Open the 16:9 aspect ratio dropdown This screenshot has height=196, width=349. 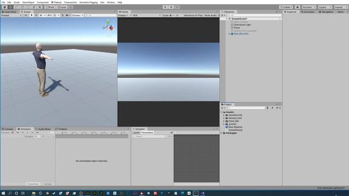(x=147, y=15)
